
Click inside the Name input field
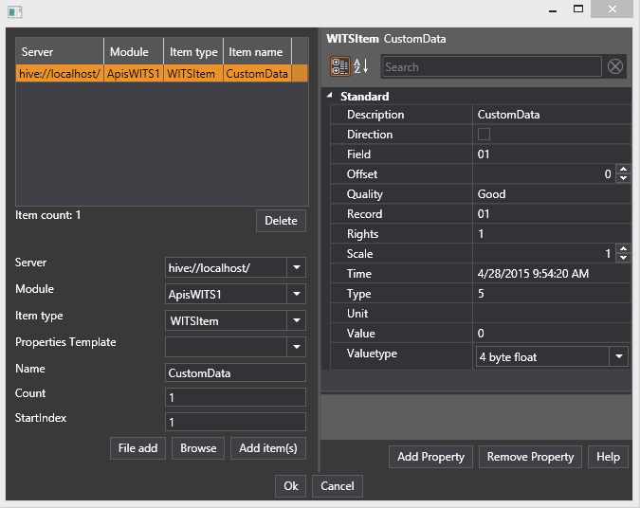point(235,373)
